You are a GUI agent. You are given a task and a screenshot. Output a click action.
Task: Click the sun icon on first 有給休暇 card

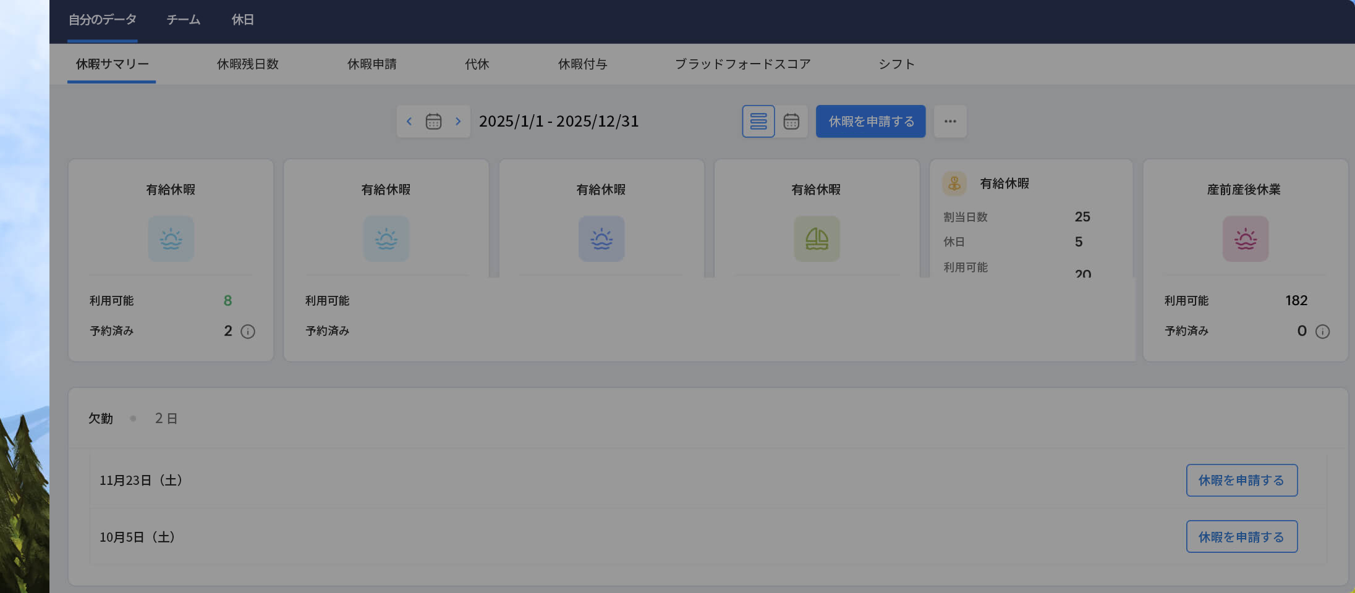pyautogui.click(x=171, y=238)
